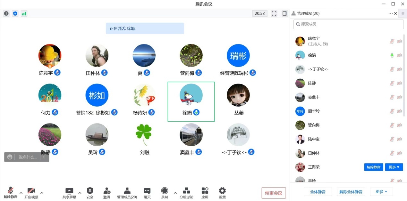Start recording with the 录制 icon

165,193
